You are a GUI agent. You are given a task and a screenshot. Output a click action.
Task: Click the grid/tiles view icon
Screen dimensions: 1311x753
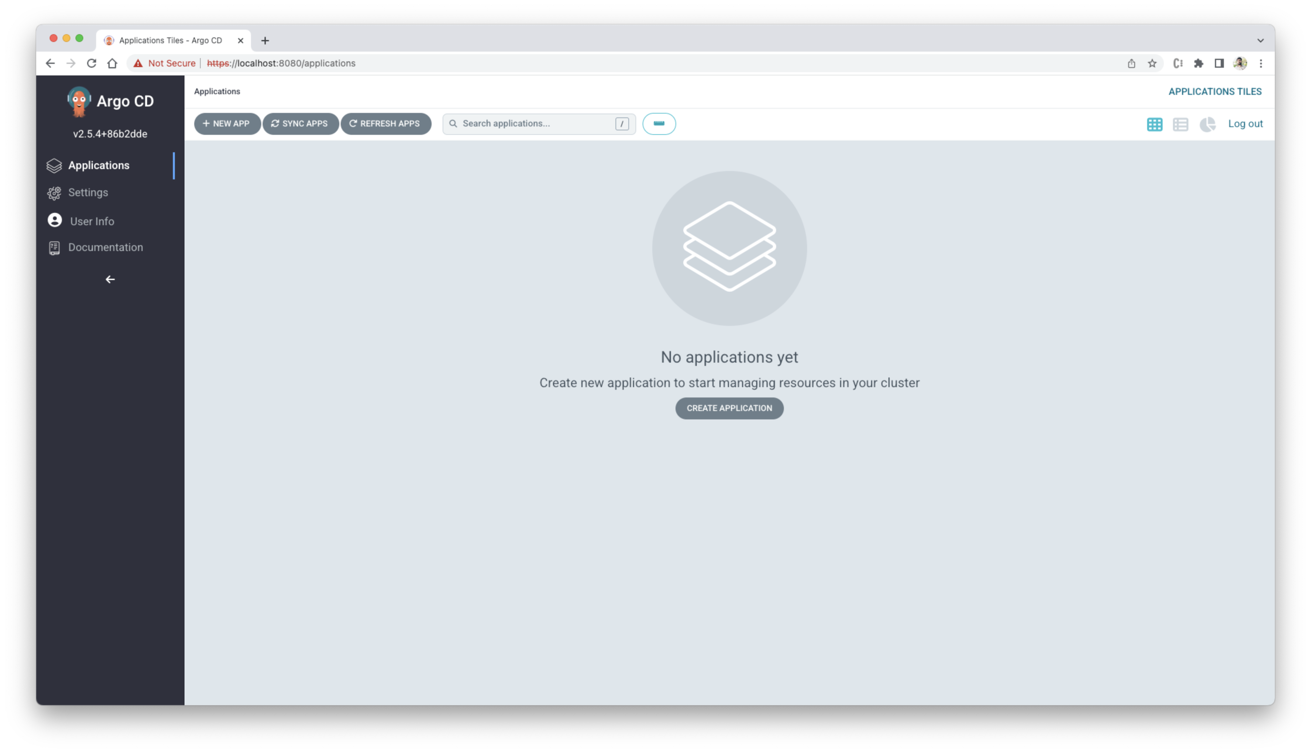(x=1155, y=123)
